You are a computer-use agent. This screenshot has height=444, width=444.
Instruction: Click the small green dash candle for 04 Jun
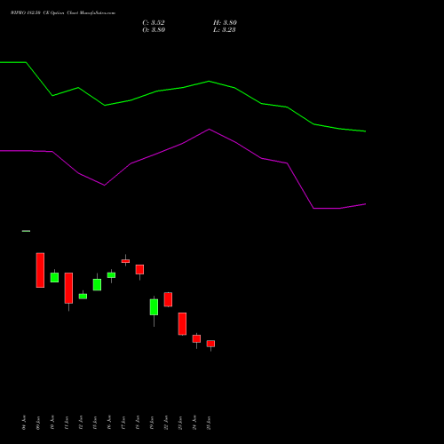[x=26, y=231]
